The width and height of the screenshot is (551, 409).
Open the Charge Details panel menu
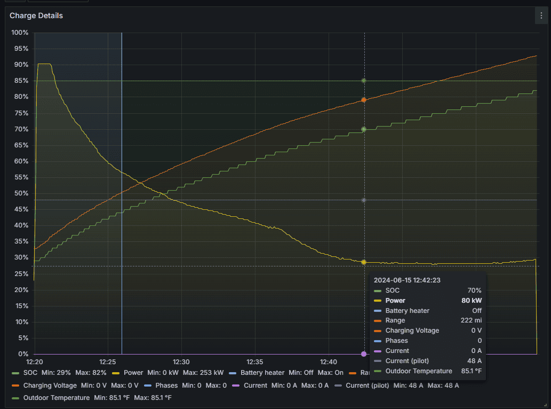[x=541, y=15]
